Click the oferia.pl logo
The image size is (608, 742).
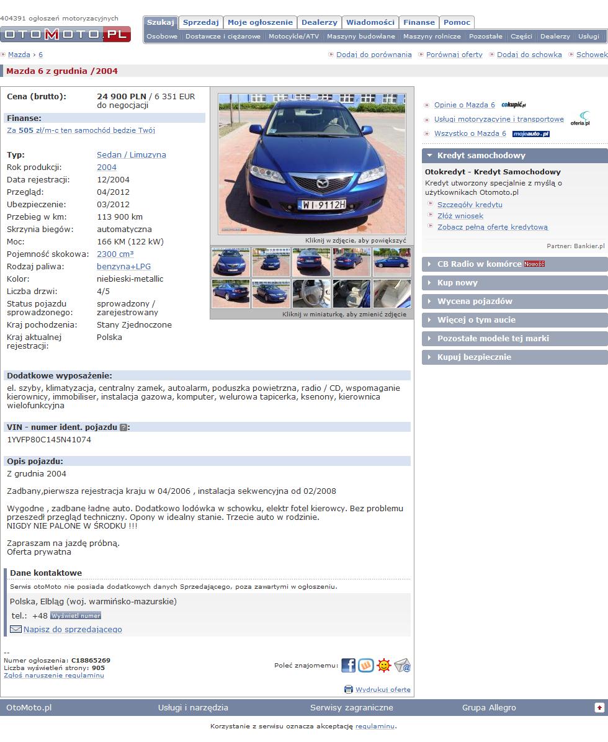[x=580, y=118]
